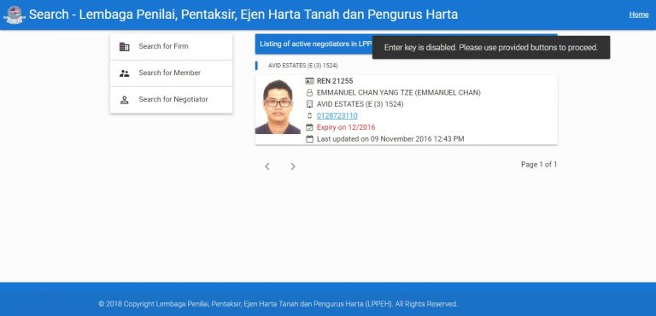Click the mobile phone icon beside phone number
656x316 pixels.
point(309,115)
